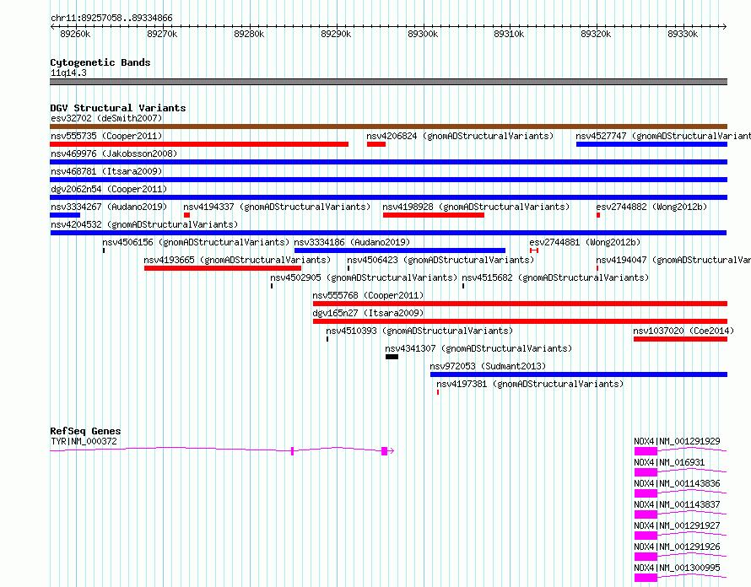Screen dimensions: 751x587
Task: Open dgv165n27 (Itsara2009) label
Action: (x=368, y=313)
